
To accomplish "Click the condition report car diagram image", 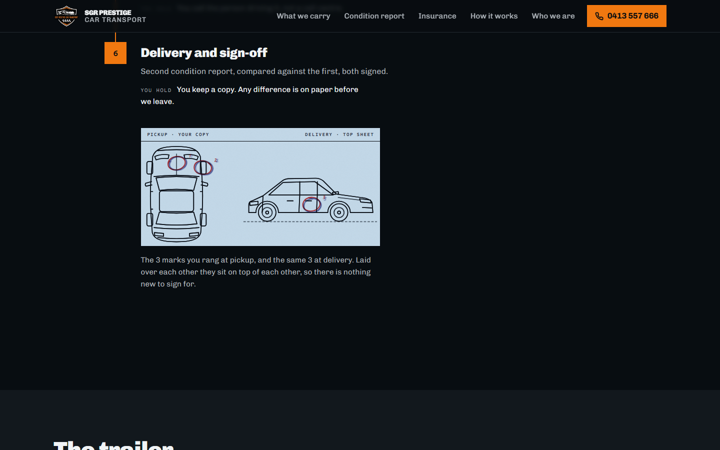I will tap(260, 187).
